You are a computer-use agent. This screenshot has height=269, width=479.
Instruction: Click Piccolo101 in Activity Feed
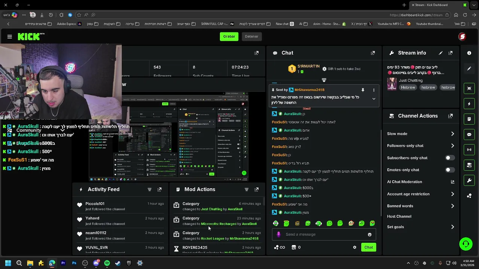click(x=95, y=204)
